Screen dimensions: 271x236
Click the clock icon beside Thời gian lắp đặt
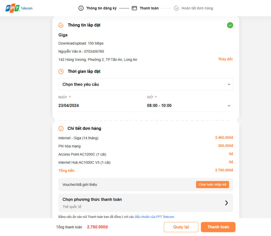point(61,72)
